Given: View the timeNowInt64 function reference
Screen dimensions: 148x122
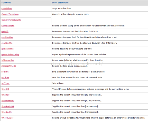Looking at the screenshot, I should tap(8, 106).
